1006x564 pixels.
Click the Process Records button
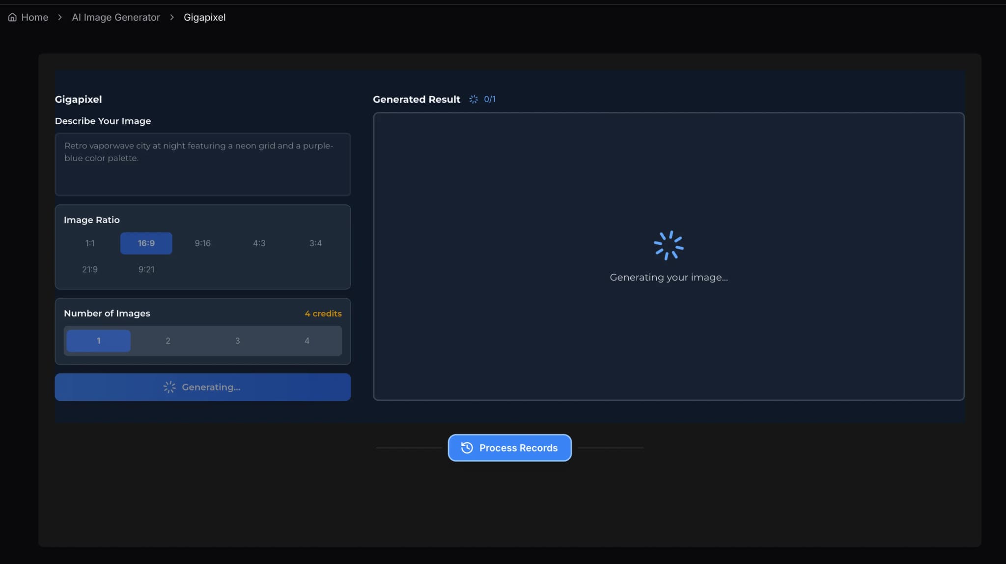(x=509, y=448)
